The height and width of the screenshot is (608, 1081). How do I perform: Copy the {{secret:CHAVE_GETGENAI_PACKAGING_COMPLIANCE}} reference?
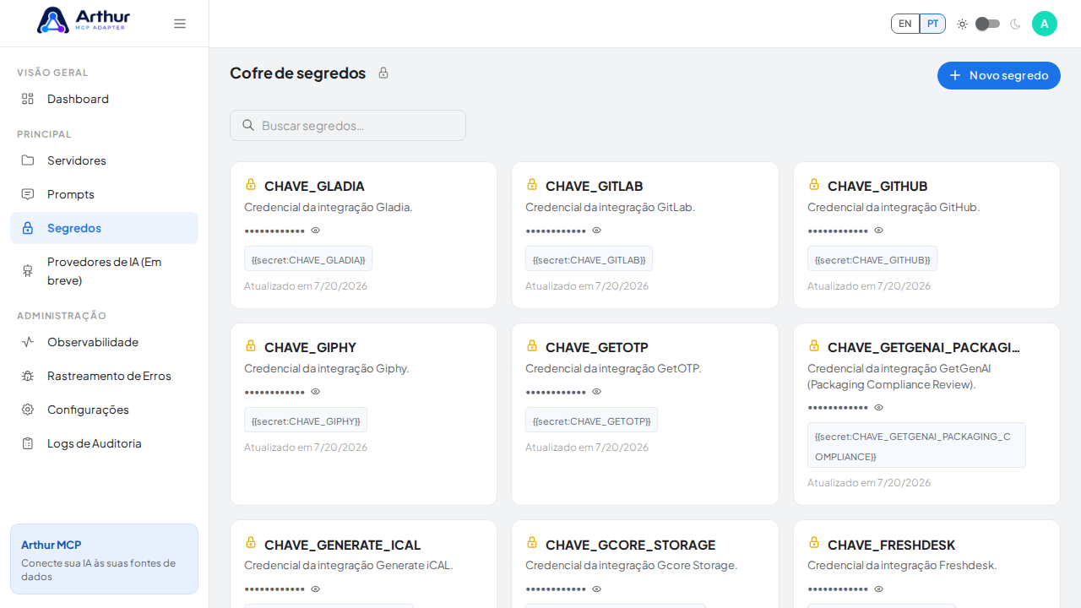pos(916,445)
